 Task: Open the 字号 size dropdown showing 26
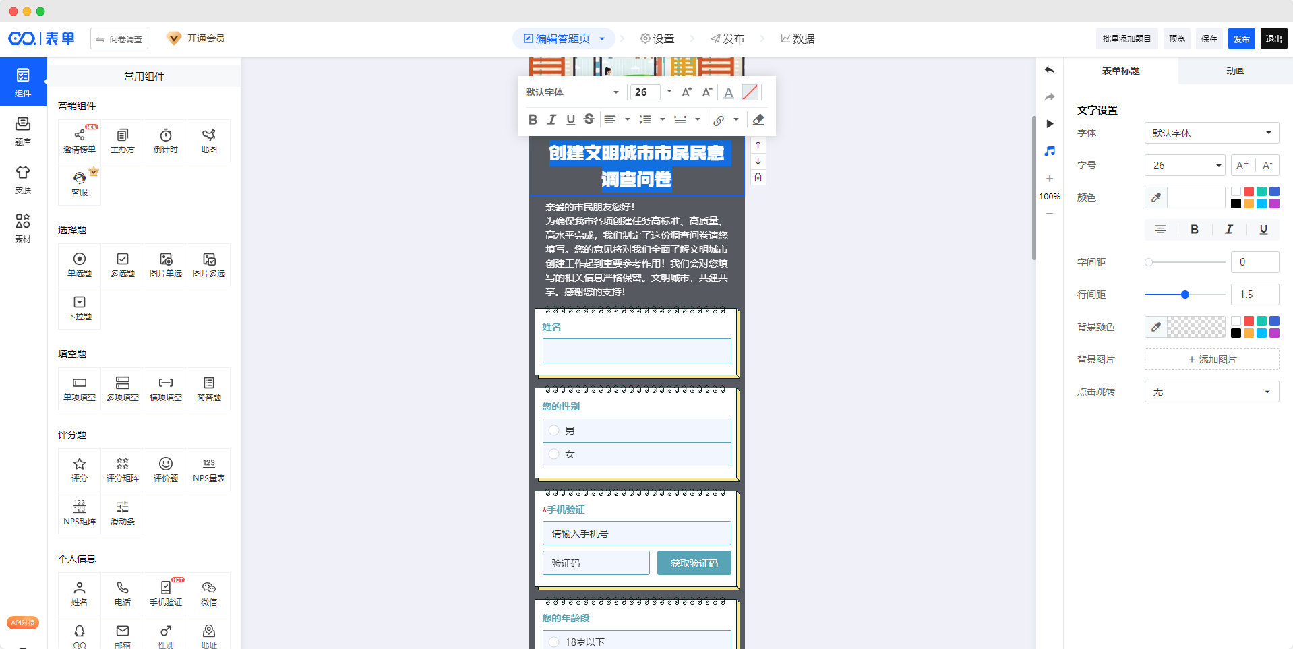coord(1184,165)
